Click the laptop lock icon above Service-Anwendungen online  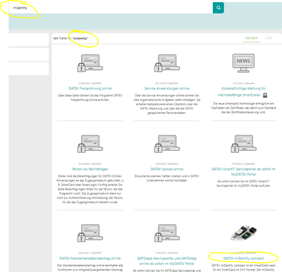[x=167, y=63]
